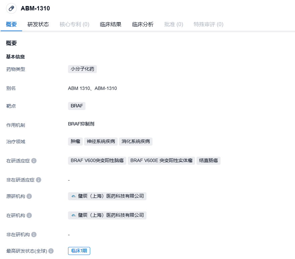Click company logo in 在研机构 row
This screenshot has width=295, height=259.
73,215
